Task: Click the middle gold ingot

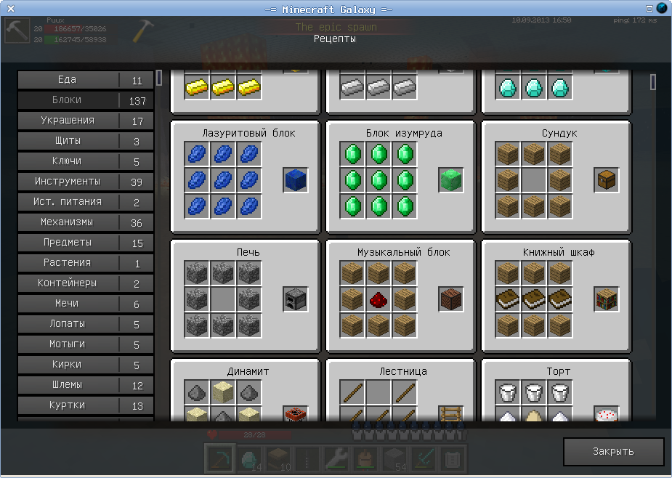Action: (x=223, y=87)
